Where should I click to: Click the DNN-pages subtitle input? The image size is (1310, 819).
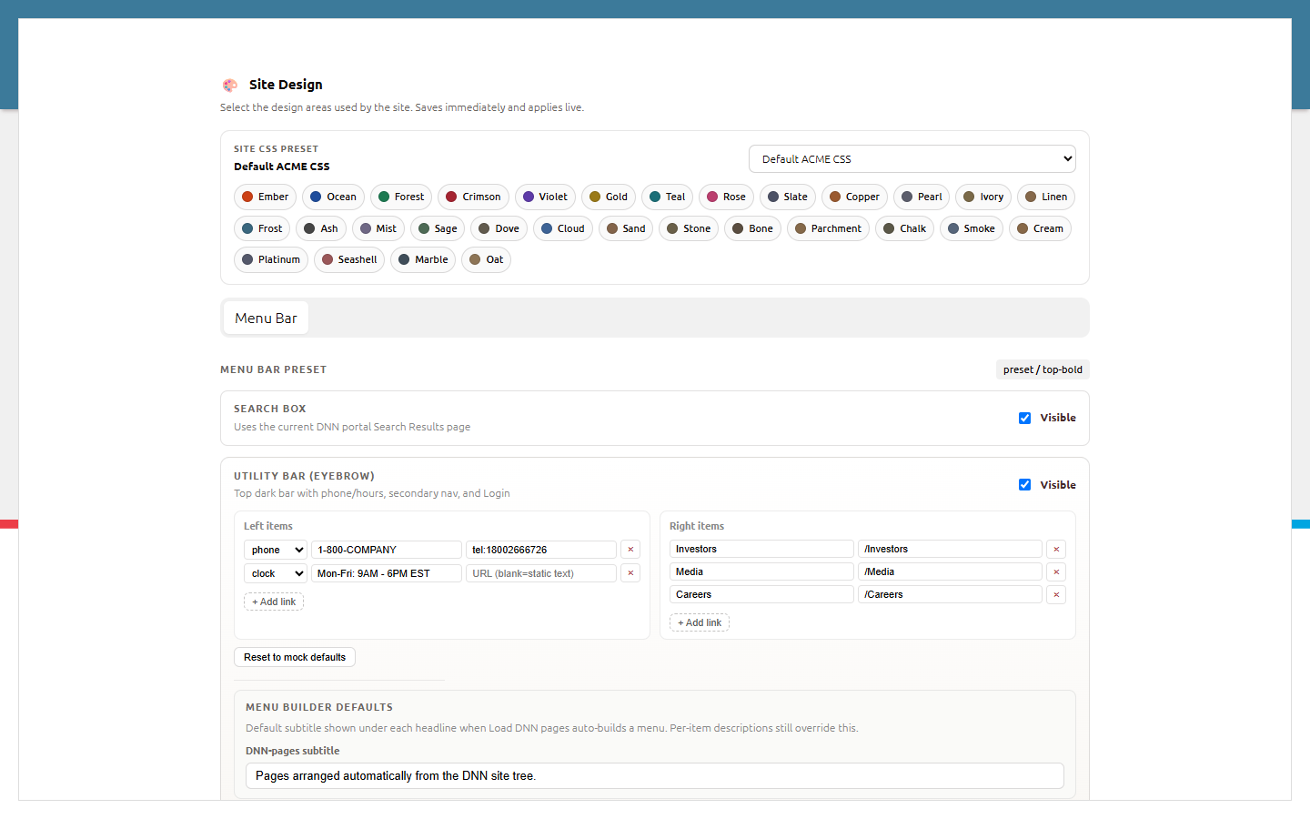655,776
